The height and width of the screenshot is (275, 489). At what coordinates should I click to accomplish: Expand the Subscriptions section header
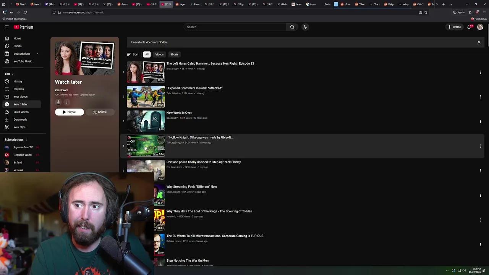pyautogui.click(x=16, y=140)
